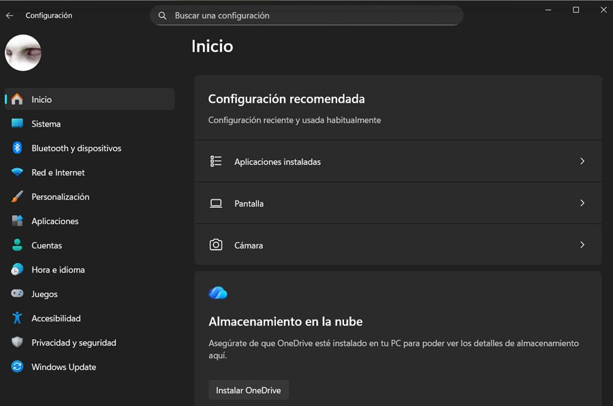
Task: Expand the Cámara entry chevron
Action: [582, 245]
